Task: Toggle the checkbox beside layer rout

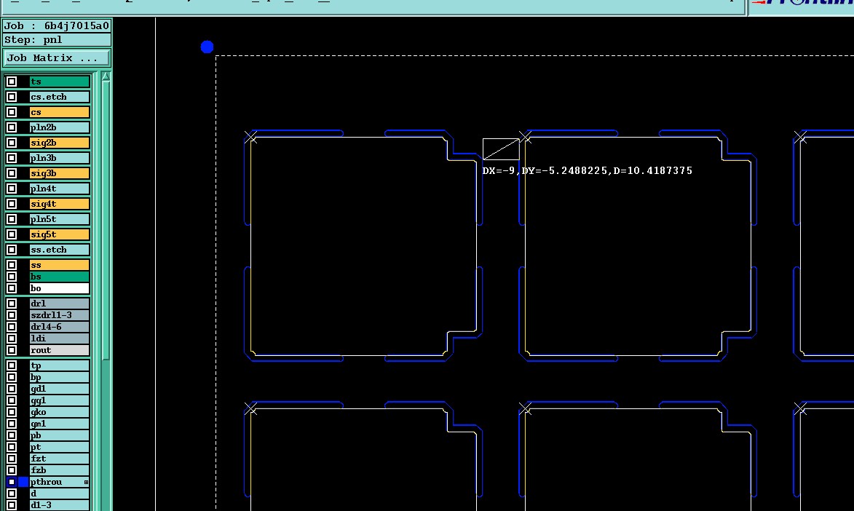Action: [x=12, y=350]
